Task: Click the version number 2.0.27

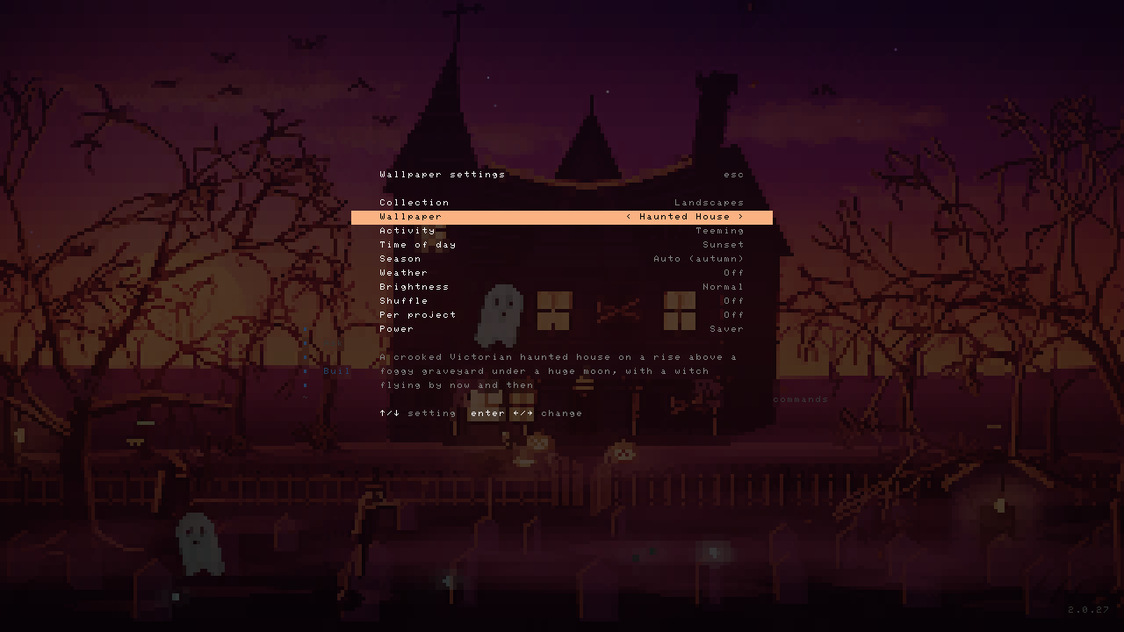Action: point(1089,610)
